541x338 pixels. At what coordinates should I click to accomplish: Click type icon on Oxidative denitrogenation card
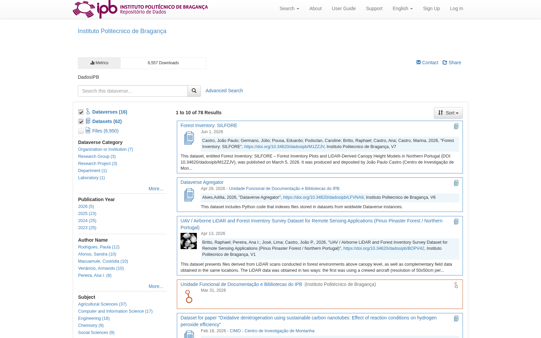coord(456,318)
